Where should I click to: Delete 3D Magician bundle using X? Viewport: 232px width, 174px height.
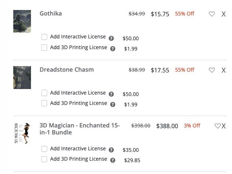pyautogui.click(x=224, y=126)
